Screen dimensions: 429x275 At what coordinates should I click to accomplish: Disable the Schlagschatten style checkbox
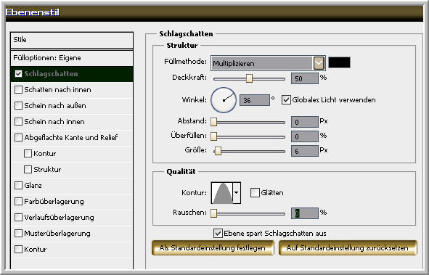click(18, 74)
